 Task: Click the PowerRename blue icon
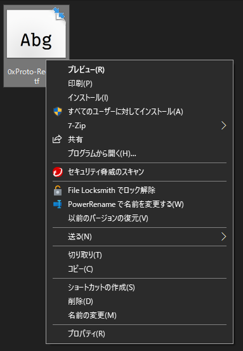[58, 204]
